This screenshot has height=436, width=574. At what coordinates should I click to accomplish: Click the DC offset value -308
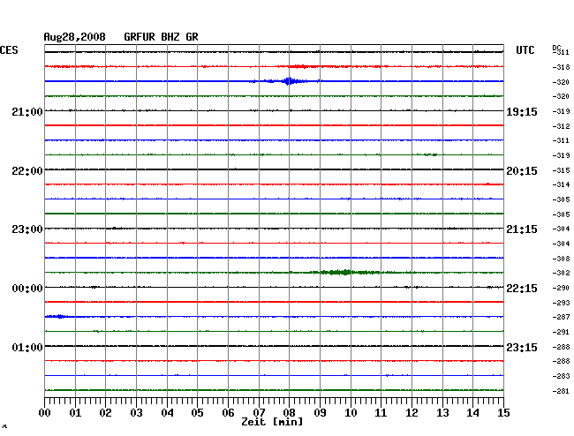click(x=561, y=259)
